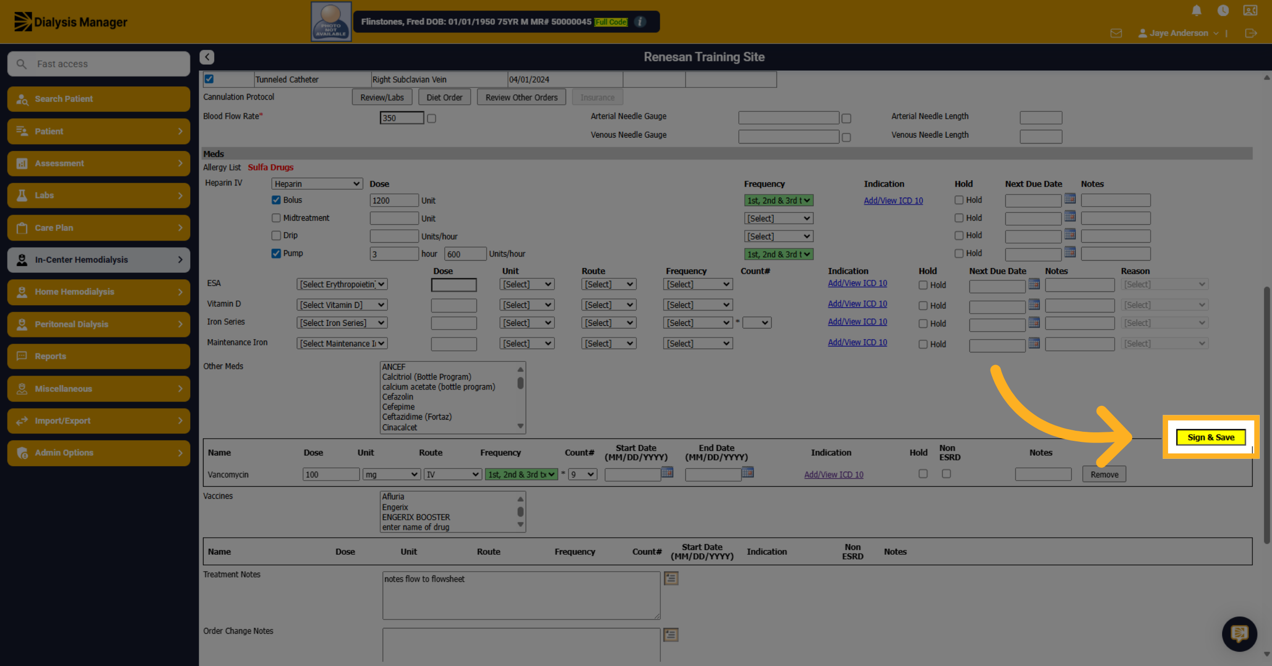Viewport: 1272px width, 666px height.
Task: Collapse sidebar with the back chevron
Action: pyautogui.click(x=207, y=57)
